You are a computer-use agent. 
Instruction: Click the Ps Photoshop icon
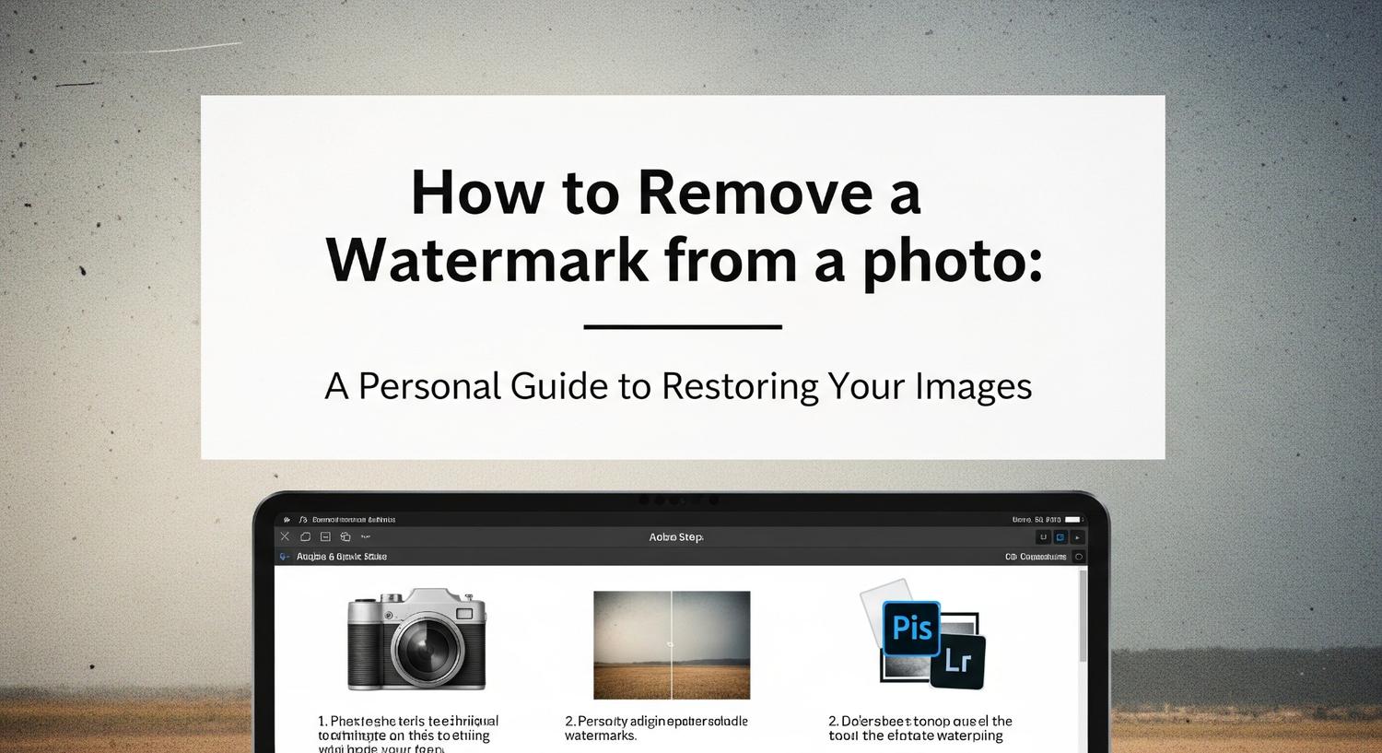coord(911,628)
